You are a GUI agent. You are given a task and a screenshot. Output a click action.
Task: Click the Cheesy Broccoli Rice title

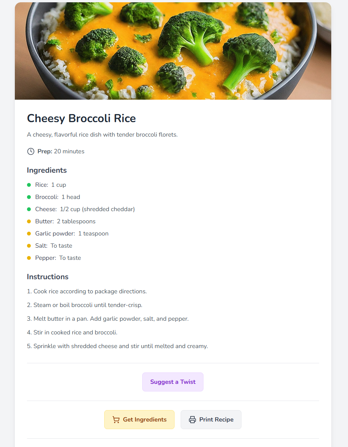pyautogui.click(x=81, y=118)
